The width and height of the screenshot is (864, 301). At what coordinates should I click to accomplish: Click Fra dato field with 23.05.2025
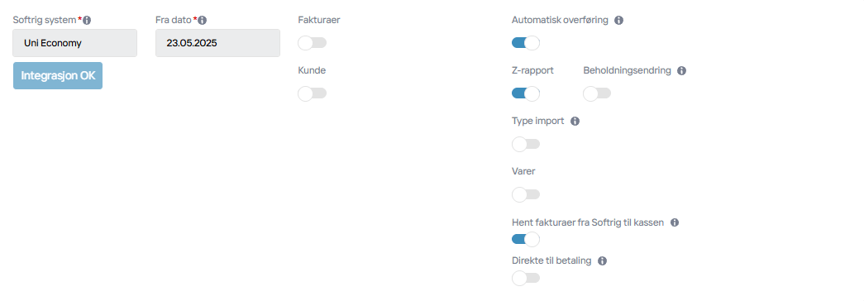(x=217, y=43)
